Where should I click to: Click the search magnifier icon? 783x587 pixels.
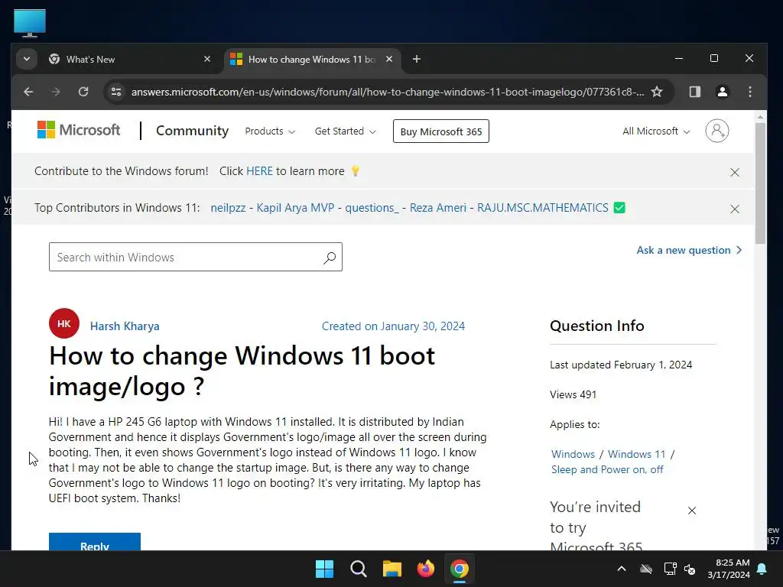pyautogui.click(x=330, y=258)
